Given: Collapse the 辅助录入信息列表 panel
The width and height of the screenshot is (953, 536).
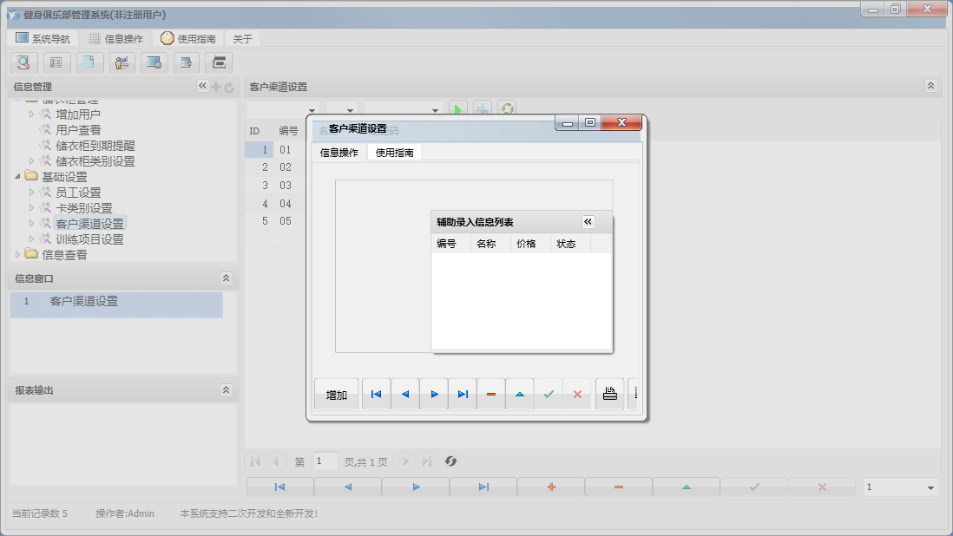Looking at the screenshot, I should point(588,222).
